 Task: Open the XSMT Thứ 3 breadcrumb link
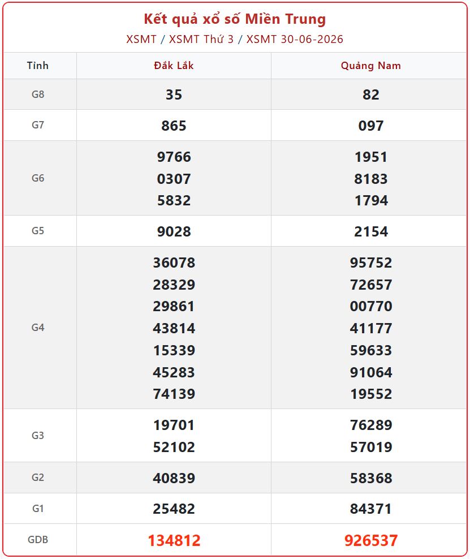point(201,39)
